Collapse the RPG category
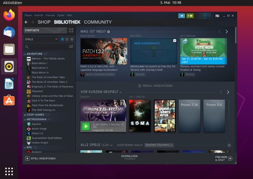The image size is (253, 179). [25, 147]
